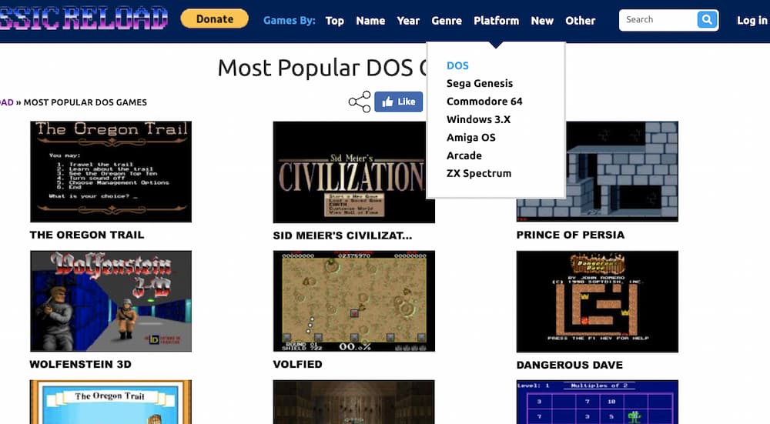Click the search magnifier icon button
770x424 pixels.
(707, 20)
